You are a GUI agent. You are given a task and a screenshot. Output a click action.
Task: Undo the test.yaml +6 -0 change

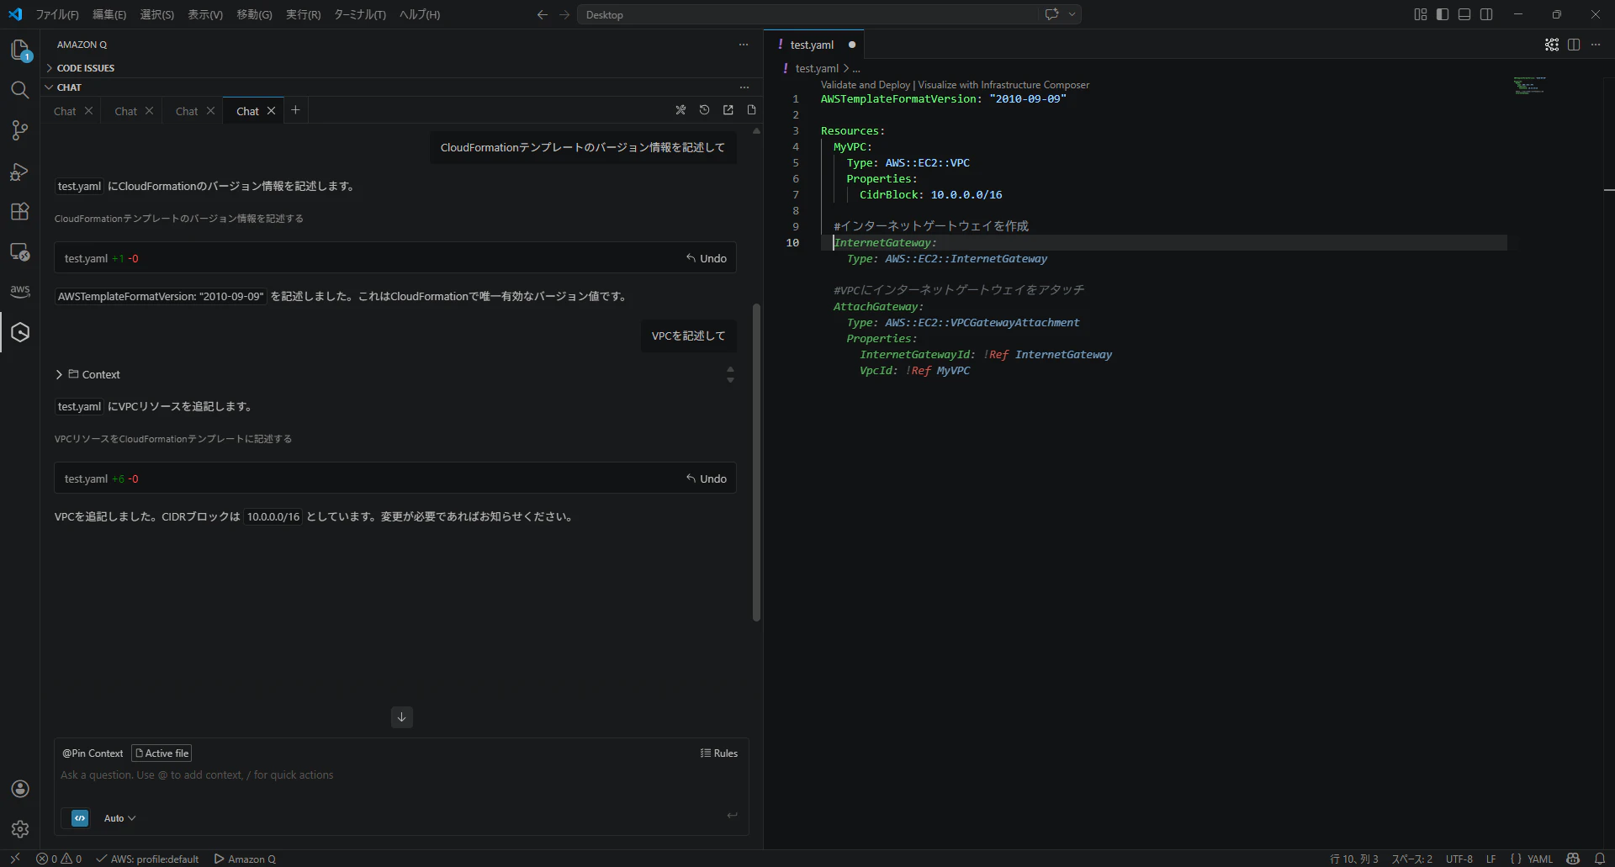707,478
